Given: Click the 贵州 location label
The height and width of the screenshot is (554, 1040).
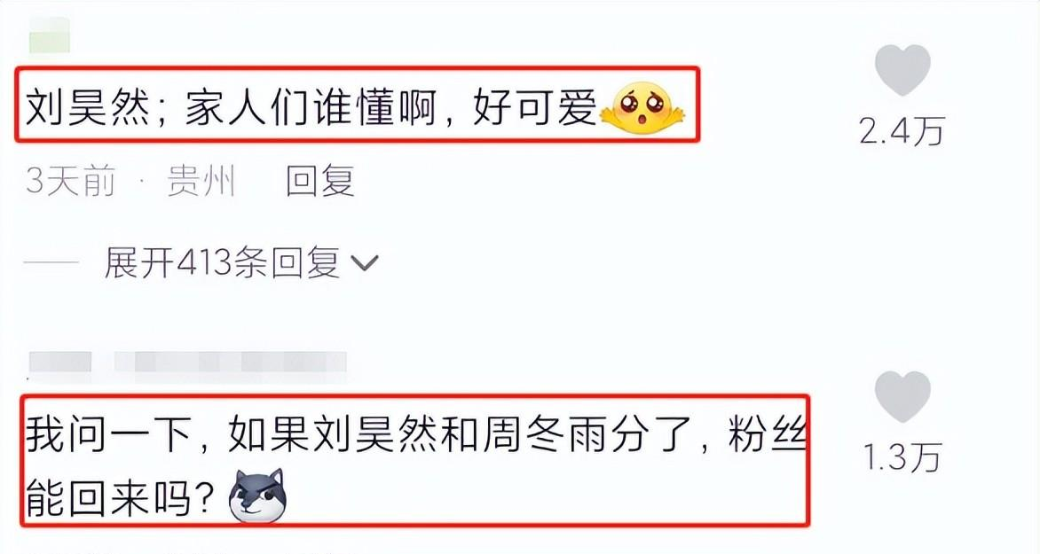Looking at the screenshot, I should [x=201, y=181].
